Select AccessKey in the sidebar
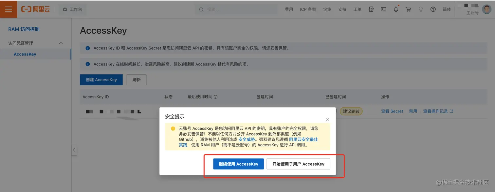 click(25, 54)
